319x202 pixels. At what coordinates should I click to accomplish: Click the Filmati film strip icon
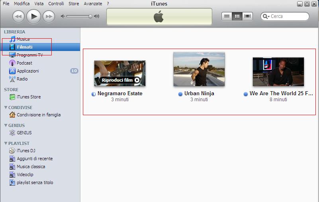[12, 47]
